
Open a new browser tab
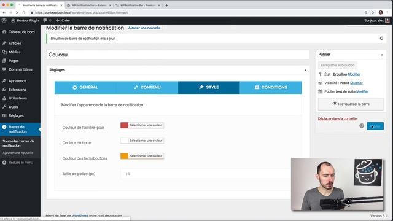point(166,5)
